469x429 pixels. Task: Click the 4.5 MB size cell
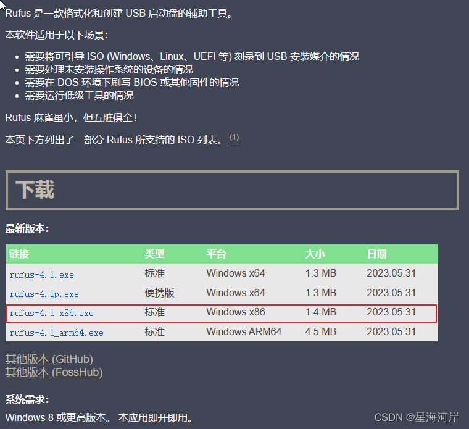tap(321, 331)
